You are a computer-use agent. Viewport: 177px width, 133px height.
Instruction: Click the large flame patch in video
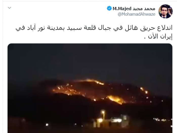coord(116,99)
